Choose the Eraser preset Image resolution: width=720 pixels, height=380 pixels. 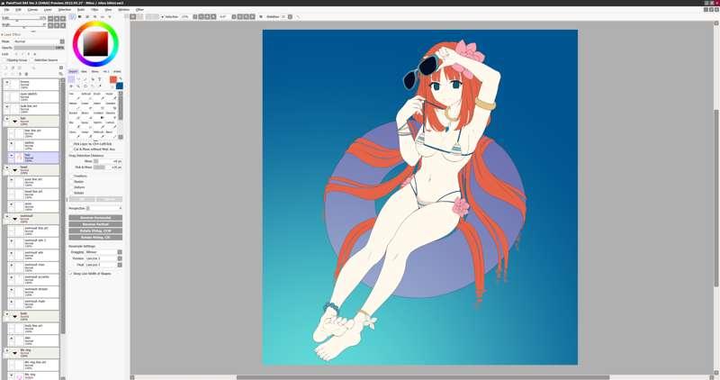(x=85, y=105)
